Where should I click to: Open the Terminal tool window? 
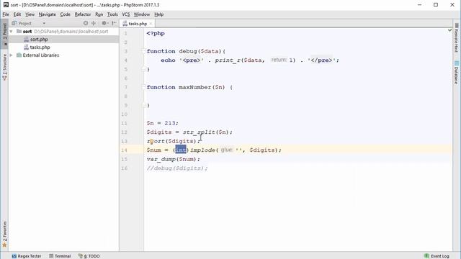[x=60, y=256]
